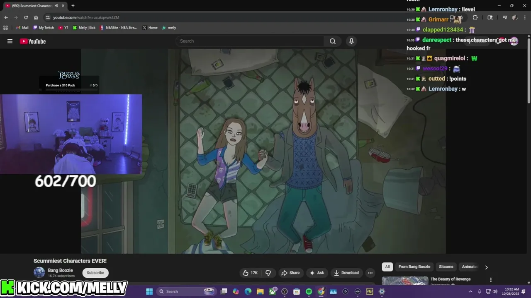Click the Ask button
Viewport: 531px width, 298px height.
[317, 273]
